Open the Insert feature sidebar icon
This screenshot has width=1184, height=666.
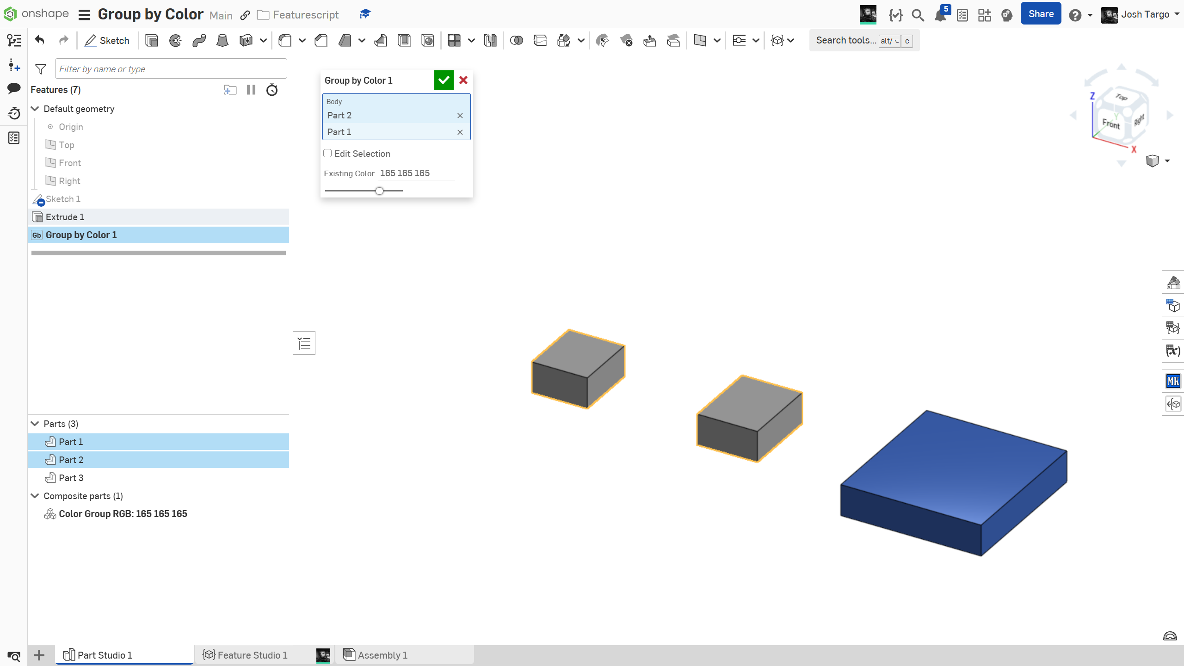pyautogui.click(x=14, y=65)
